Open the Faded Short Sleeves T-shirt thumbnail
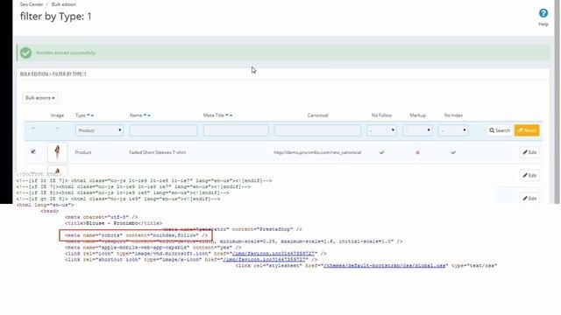The width and height of the screenshot is (561, 315). 57,152
